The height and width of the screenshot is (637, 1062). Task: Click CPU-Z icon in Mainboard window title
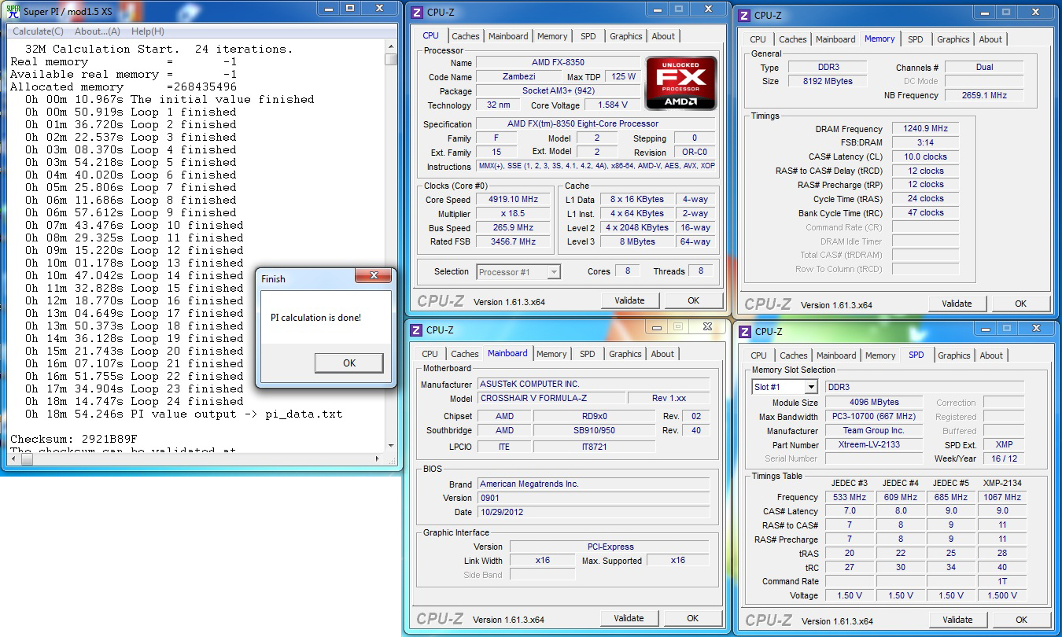(x=417, y=330)
